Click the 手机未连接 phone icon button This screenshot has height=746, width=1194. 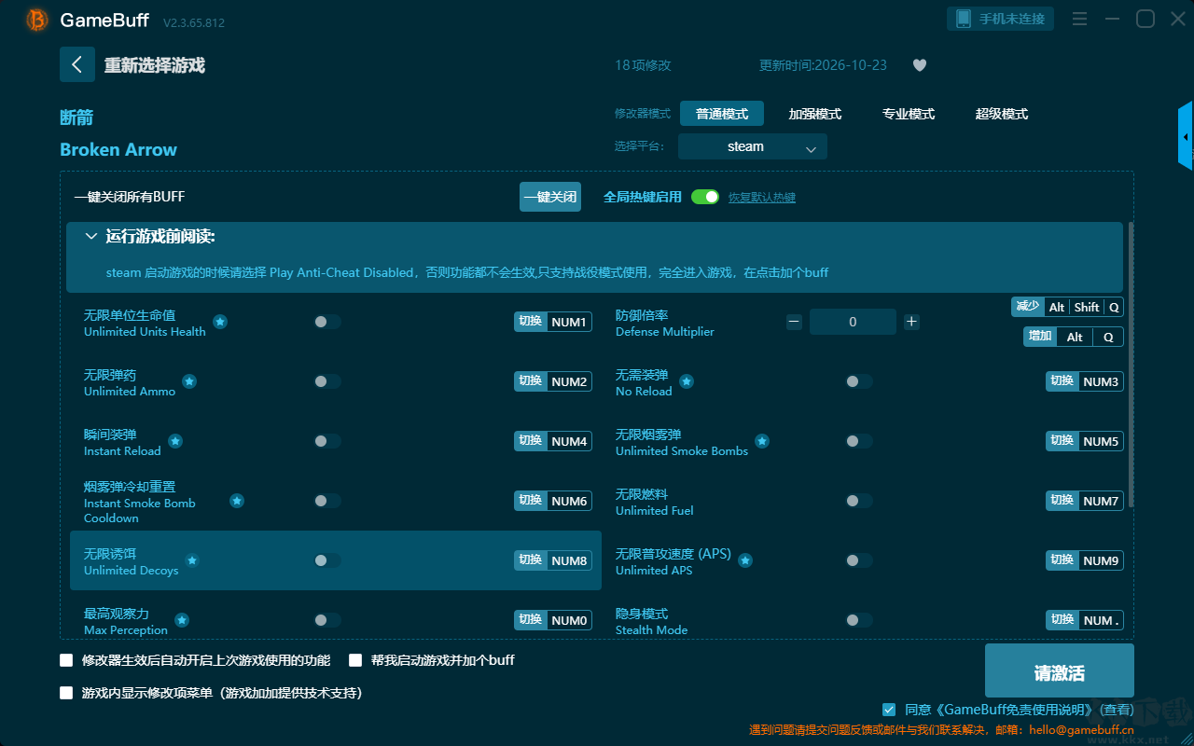(1001, 19)
